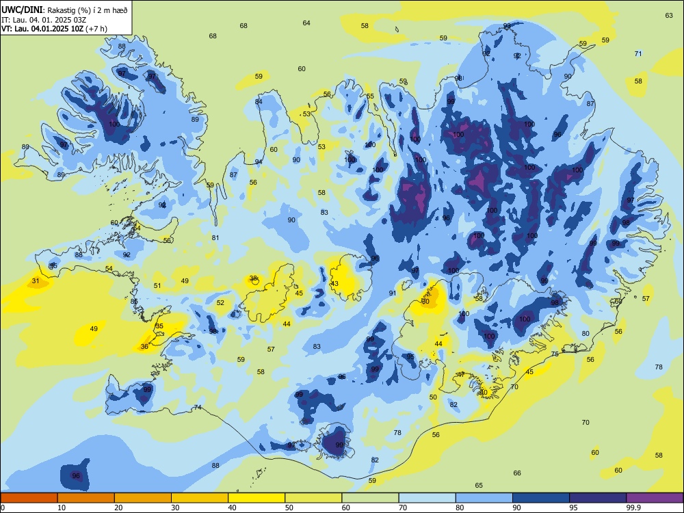Click the map value '81' in the west
Screen dimensions: 684x513
(x=215, y=238)
